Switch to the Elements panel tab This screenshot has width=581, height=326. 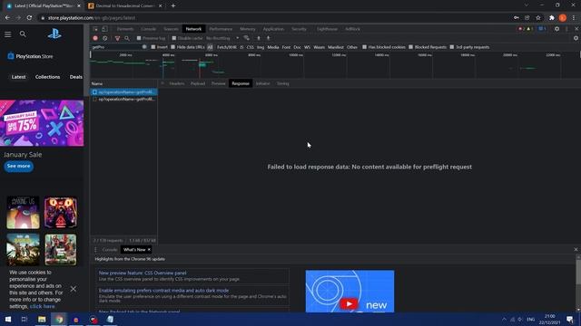(x=125, y=29)
